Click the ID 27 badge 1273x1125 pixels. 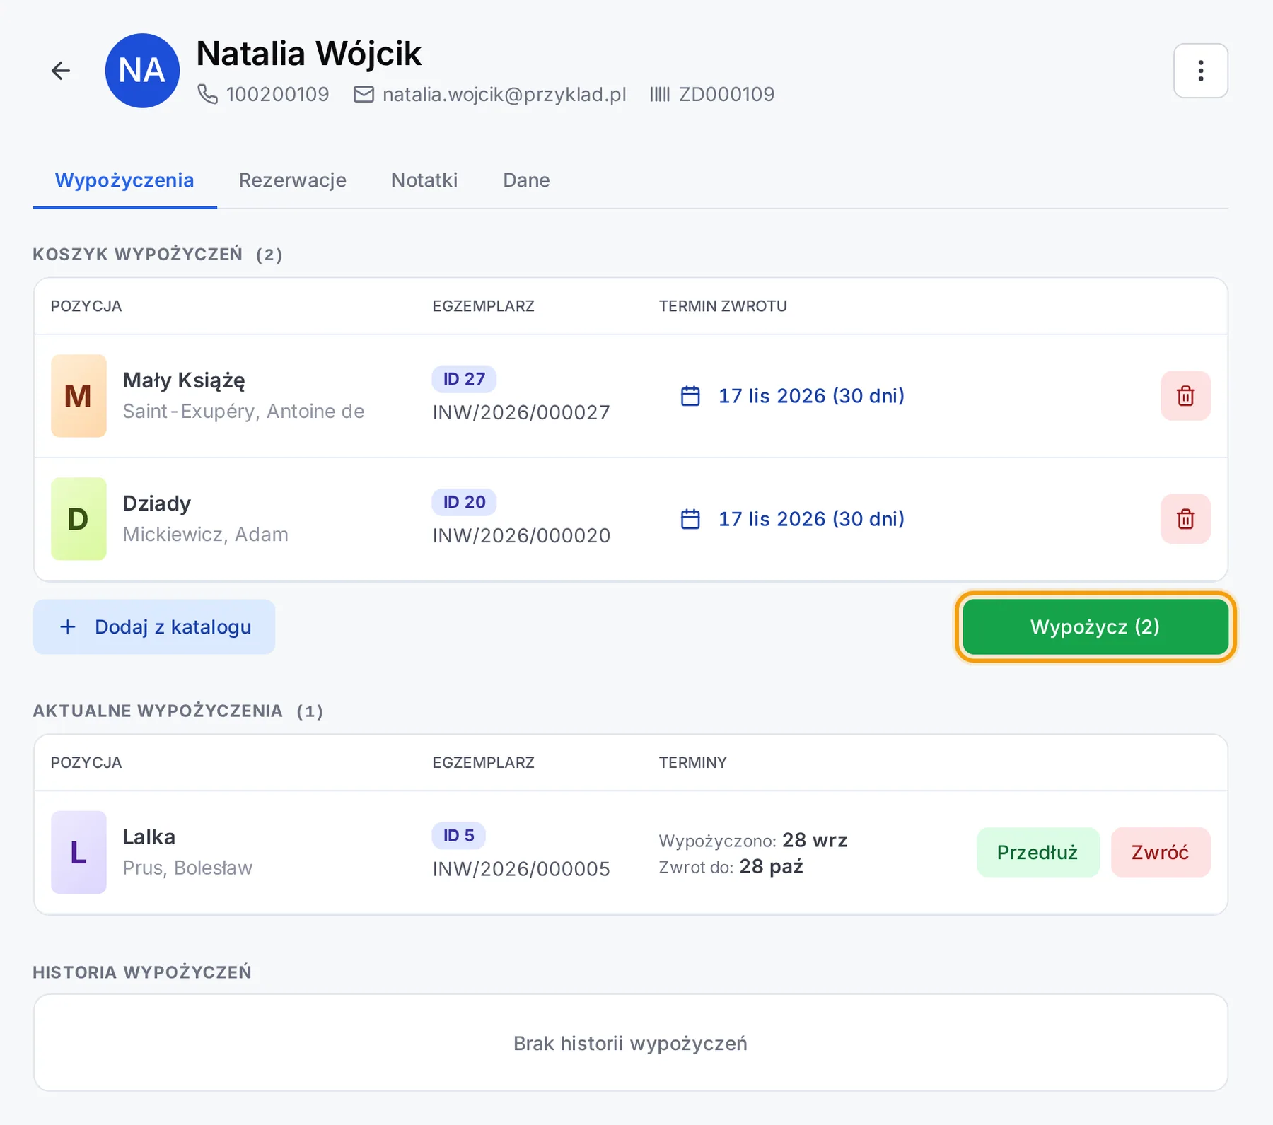pyautogui.click(x=464, y=379)
